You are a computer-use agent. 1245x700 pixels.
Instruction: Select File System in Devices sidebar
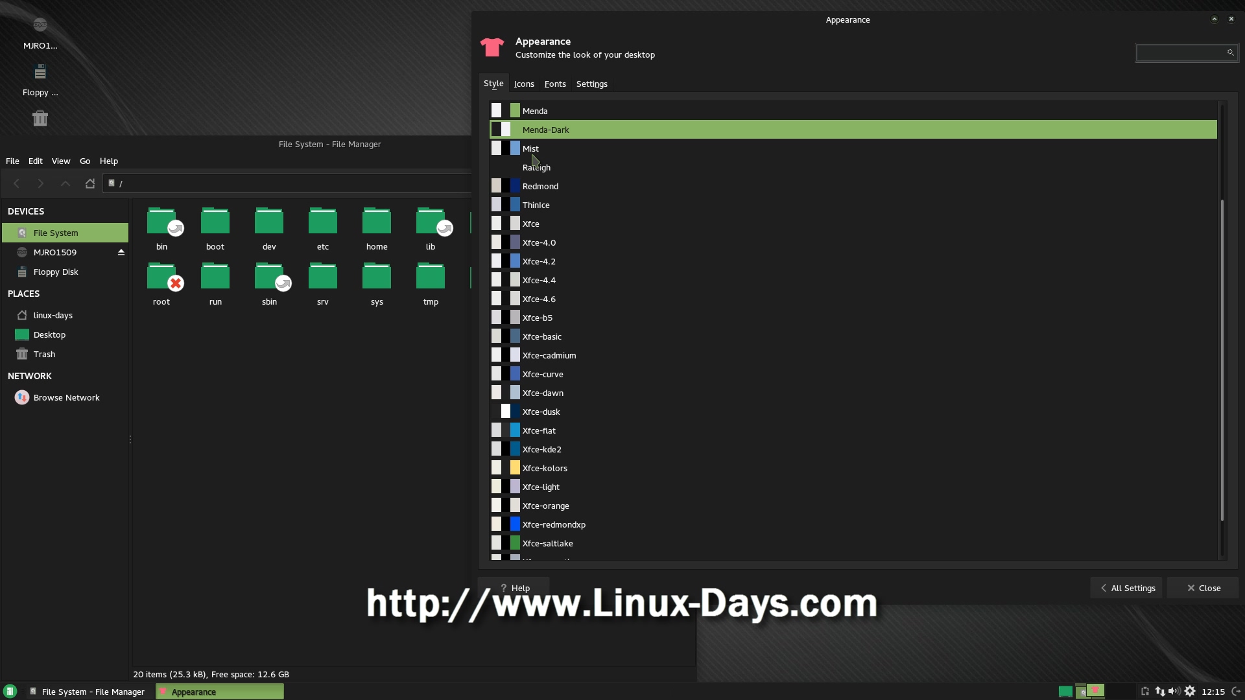(65, 233)
